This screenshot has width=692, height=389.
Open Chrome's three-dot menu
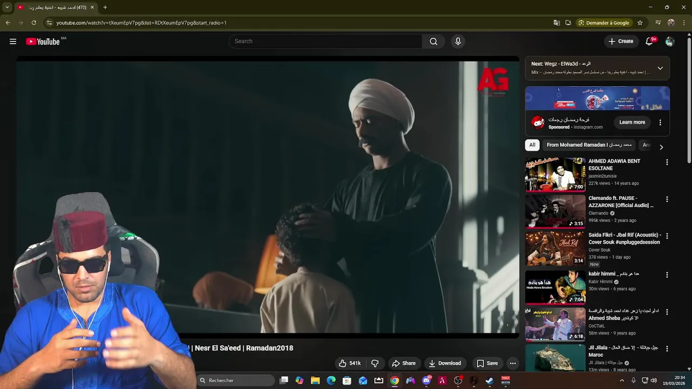pyautogui.click(x=684, y=23)
